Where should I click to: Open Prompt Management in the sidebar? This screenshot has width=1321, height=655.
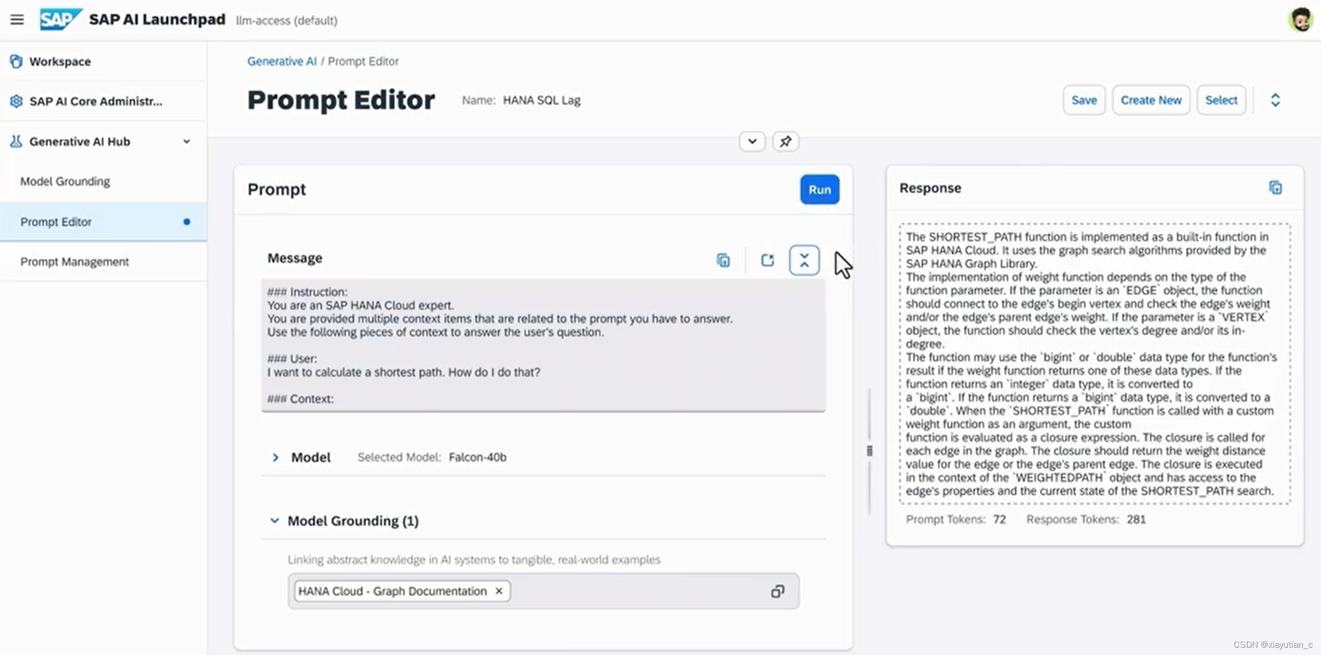tap(75, 262)
